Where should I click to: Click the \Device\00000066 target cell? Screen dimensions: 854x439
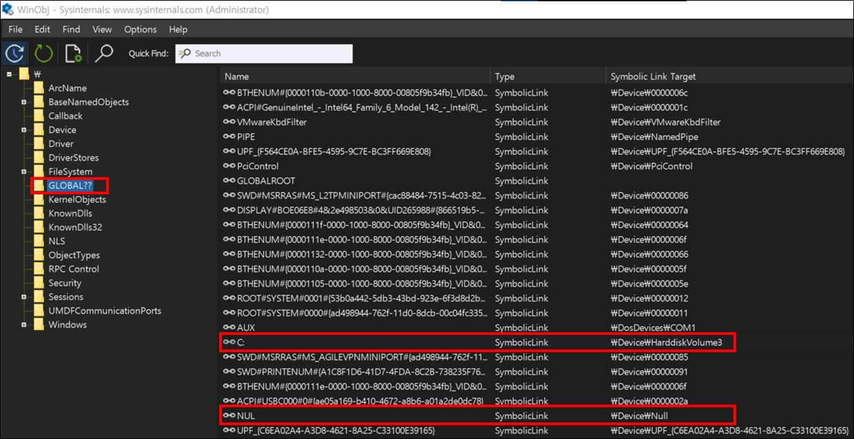649,254
